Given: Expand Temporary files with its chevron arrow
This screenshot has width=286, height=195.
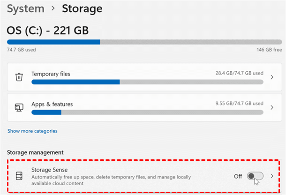Looking at the screenshot, I should (271, 77).
